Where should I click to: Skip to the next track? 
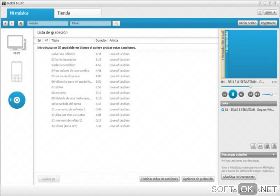coord(241,94)
